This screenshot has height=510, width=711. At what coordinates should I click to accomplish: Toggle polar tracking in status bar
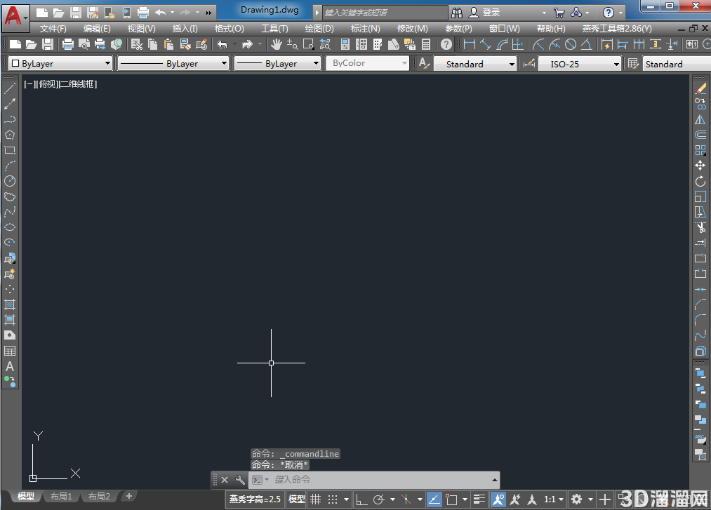click(x=378, y=499)
